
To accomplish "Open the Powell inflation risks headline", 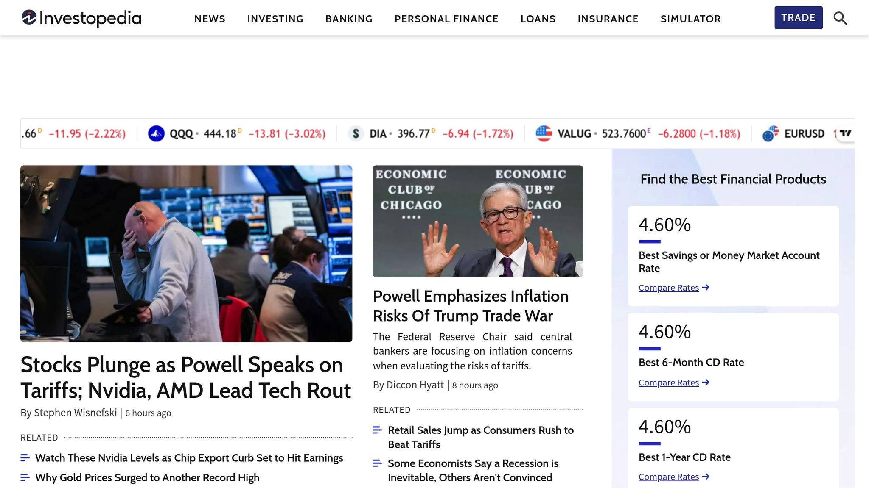I will coord(471,306).
